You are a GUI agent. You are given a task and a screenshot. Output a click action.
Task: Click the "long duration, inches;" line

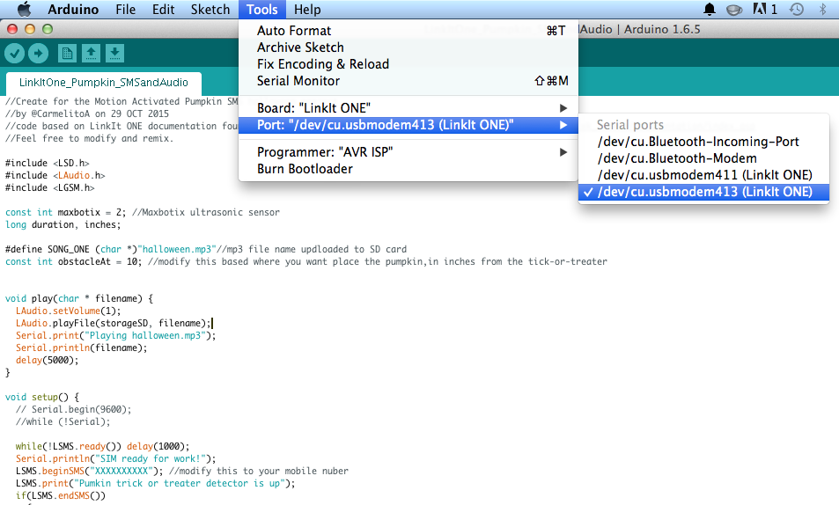pyautogui.click(x=63, y=224)
